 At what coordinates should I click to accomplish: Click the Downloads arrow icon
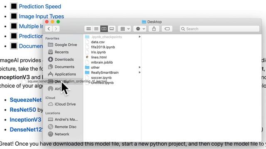pyautogui.click(x=50, y=59)
